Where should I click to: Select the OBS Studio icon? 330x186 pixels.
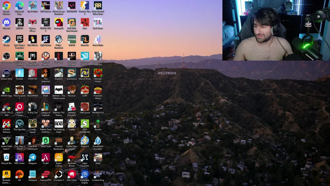(x=6, y=57)
